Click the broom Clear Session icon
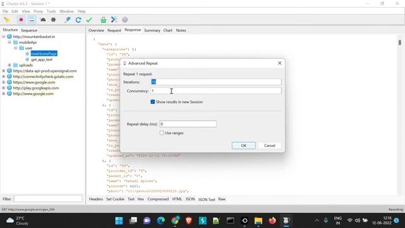 click(x=7, y=20)
